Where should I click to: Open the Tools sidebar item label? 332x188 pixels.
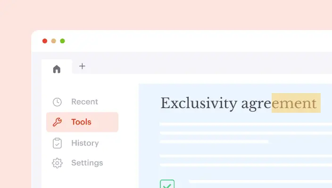81,122
